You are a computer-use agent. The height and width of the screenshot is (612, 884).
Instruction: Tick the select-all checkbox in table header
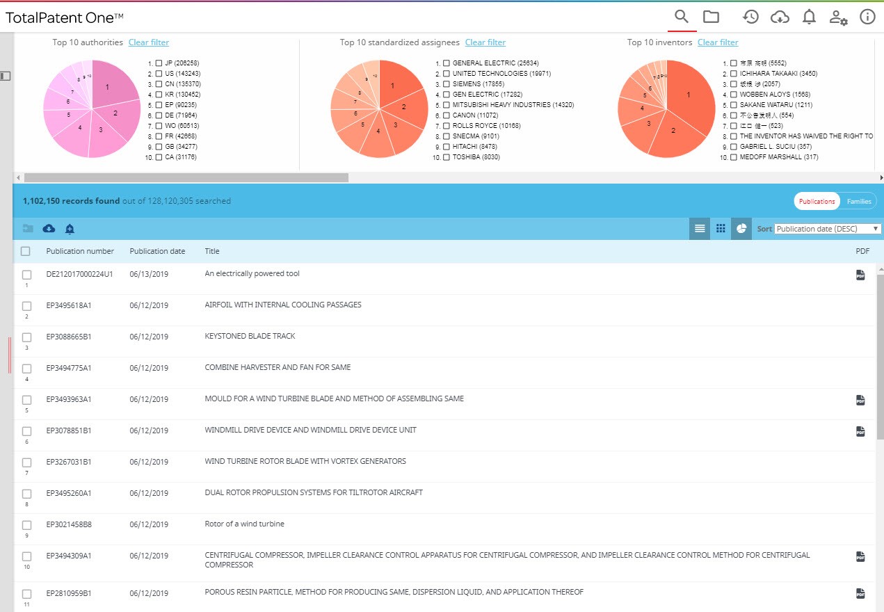coord(26,251)
